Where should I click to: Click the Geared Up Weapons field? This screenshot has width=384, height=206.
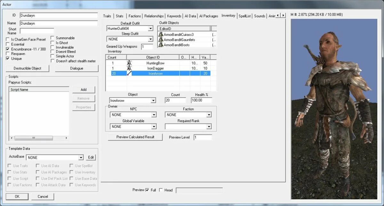pyautogui.click(x=147, y=47)
